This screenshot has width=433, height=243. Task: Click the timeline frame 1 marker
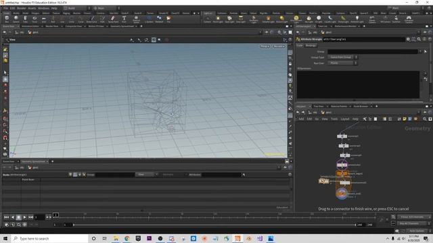55,215
